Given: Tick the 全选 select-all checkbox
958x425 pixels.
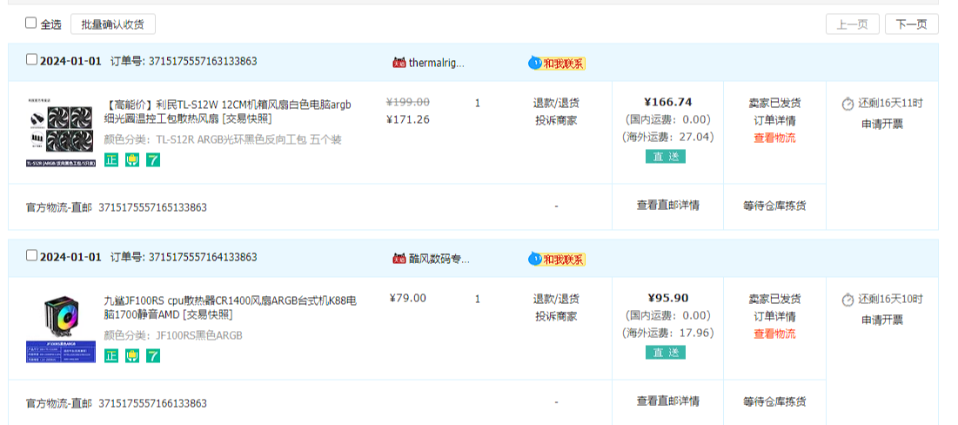Looking at the screenshot, I should (x=30, y=23).
